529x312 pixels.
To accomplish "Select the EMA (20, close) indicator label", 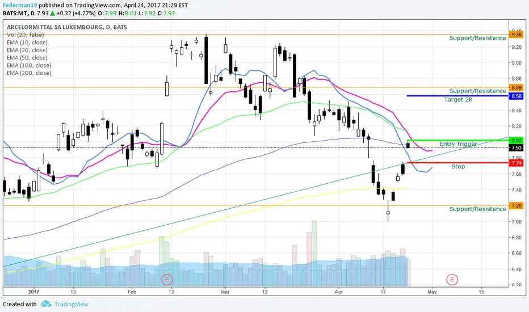I will (27, 50).
